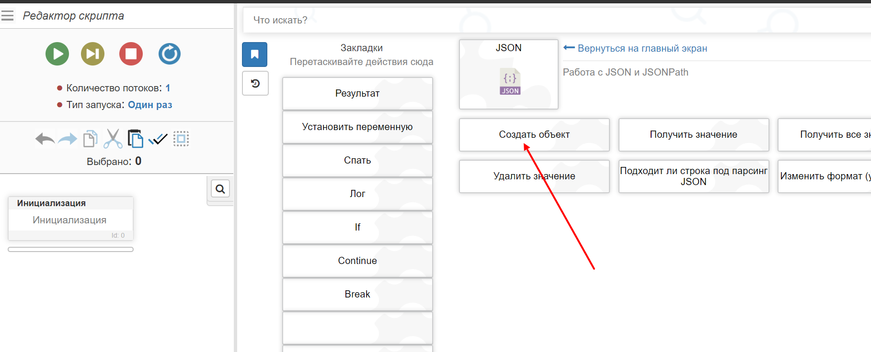Select the Инициализация block in the script
This screenshot has width=871, height=352.
(70, 220)
